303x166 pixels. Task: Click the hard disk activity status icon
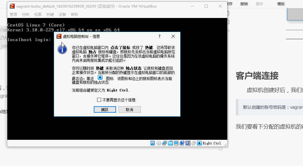pyautogui.click(x=153, y=143)
